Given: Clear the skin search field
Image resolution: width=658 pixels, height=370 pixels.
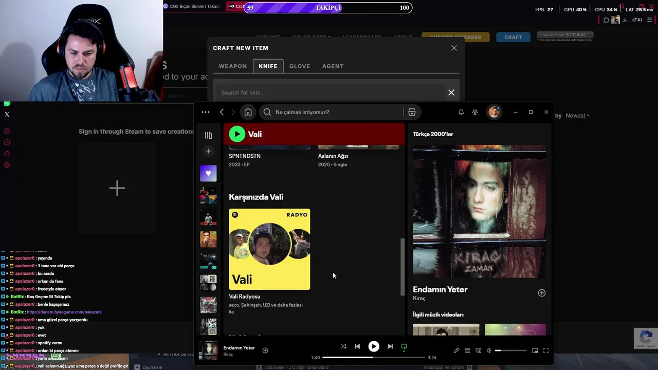Looking at the screenshot, I should [x=451, y=92].
